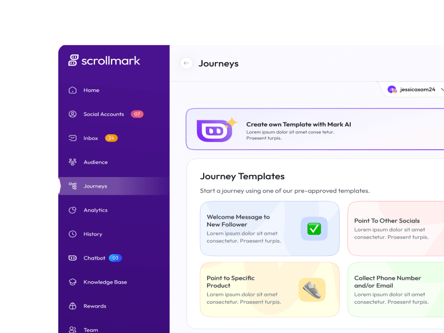444x333 pixels.
Task: Select Audience in the sidebar
Action: tap(114, 162)
